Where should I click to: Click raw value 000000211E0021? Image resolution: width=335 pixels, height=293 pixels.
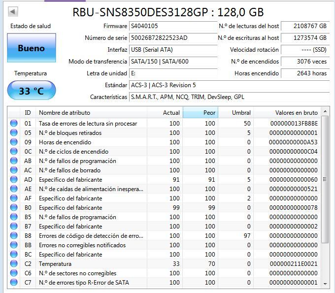(x=294, y=264)
